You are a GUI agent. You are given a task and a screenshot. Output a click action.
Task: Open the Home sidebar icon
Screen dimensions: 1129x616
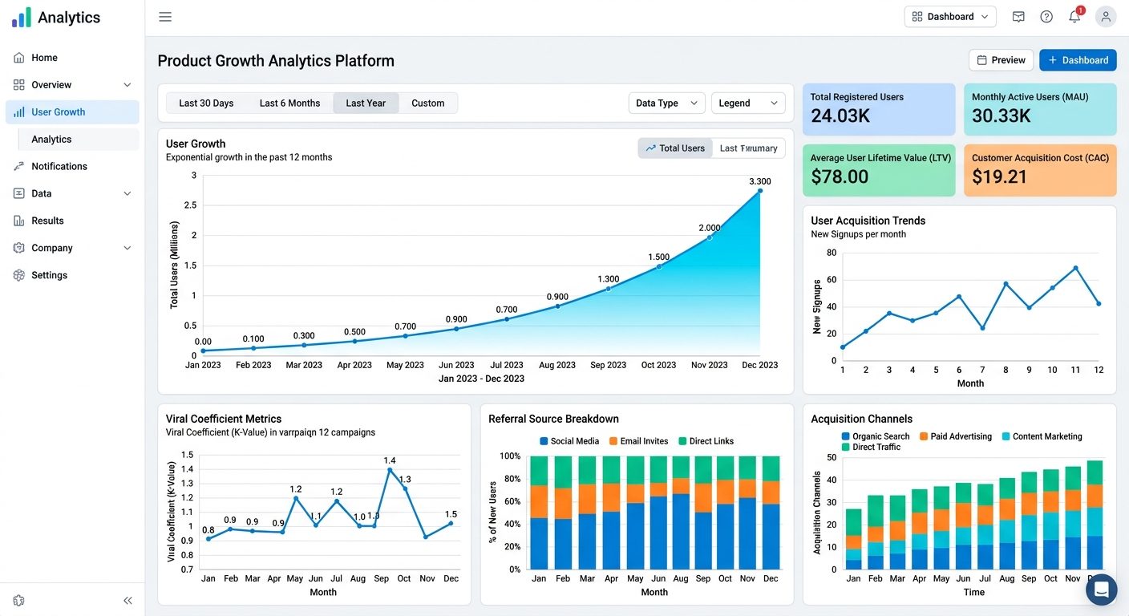coord(19,58)
